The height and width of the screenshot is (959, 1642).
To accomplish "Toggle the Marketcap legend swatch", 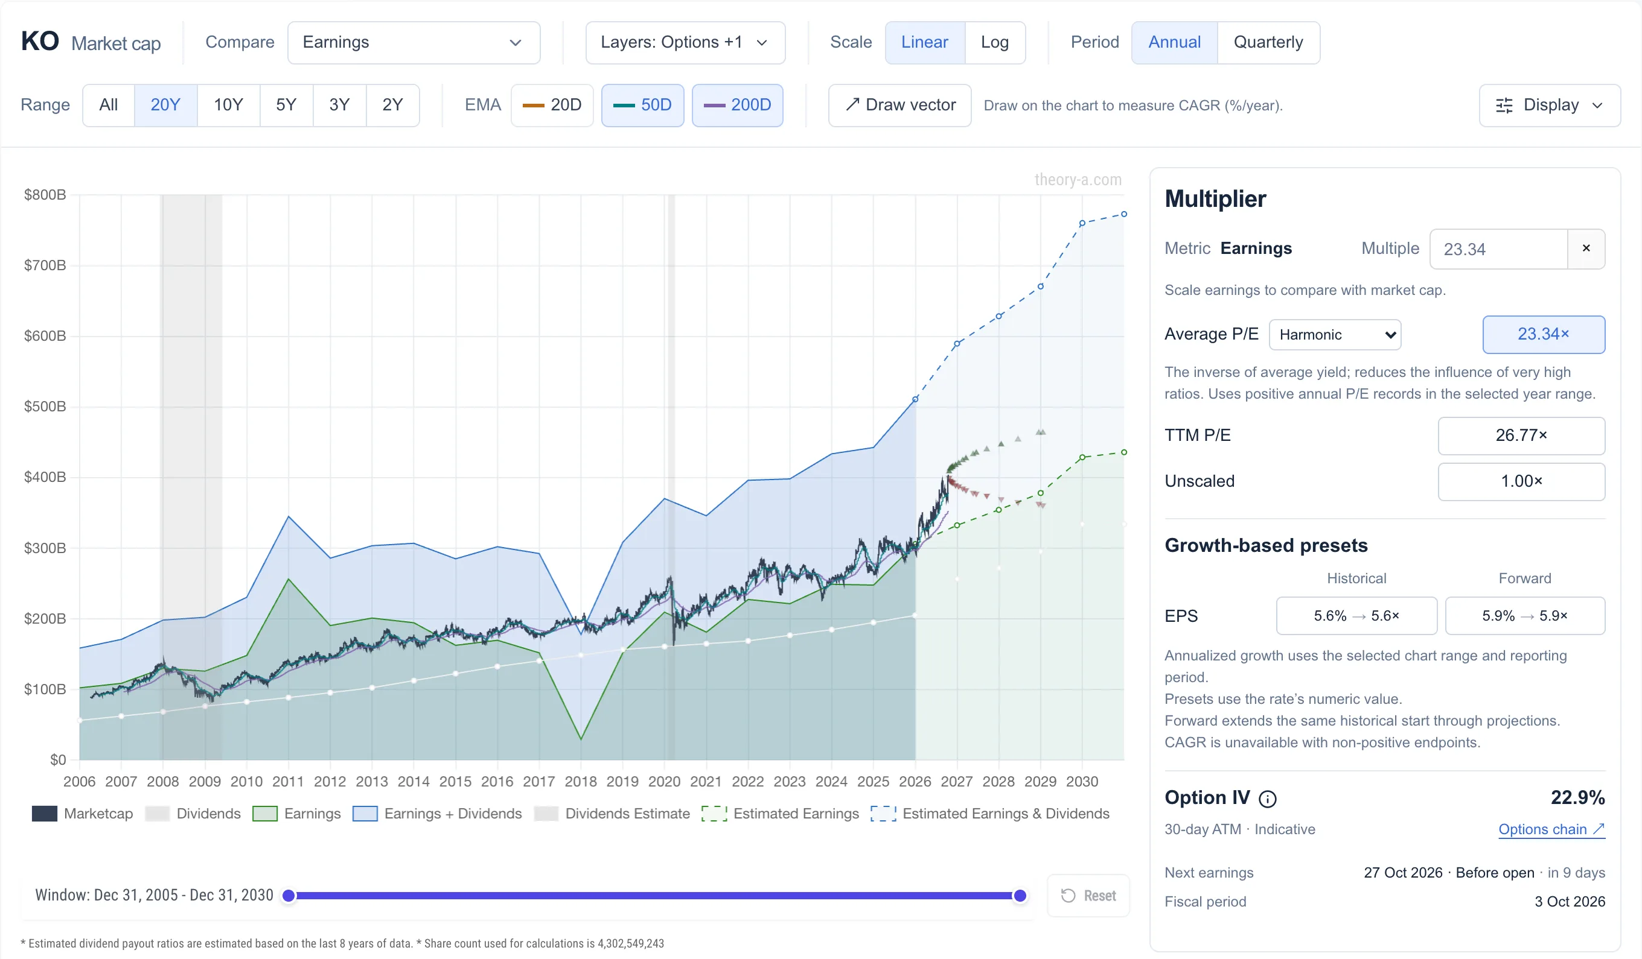I will point(44,814).
